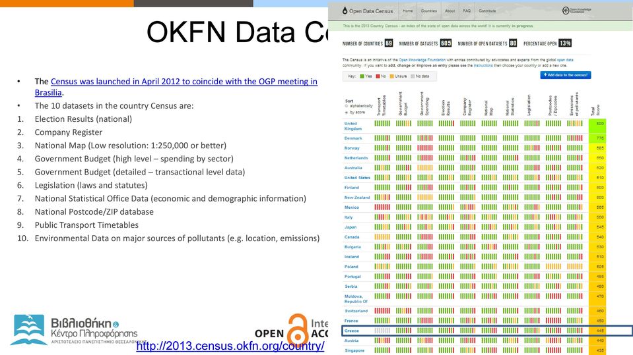Open the highlighted Greece country link
Image resolution: width=633 pixels, height=355 pixels.
(x=351, y=331)
